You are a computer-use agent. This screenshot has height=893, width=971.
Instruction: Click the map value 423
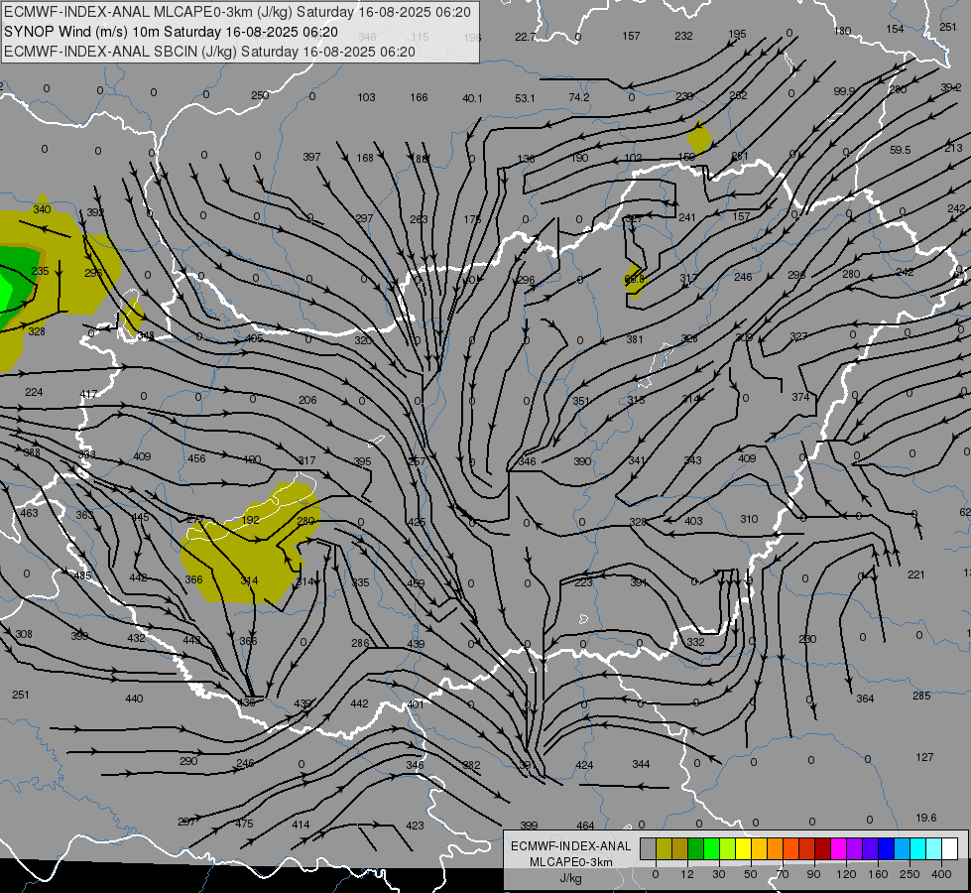pyautogui.click(x=415, y=826)
